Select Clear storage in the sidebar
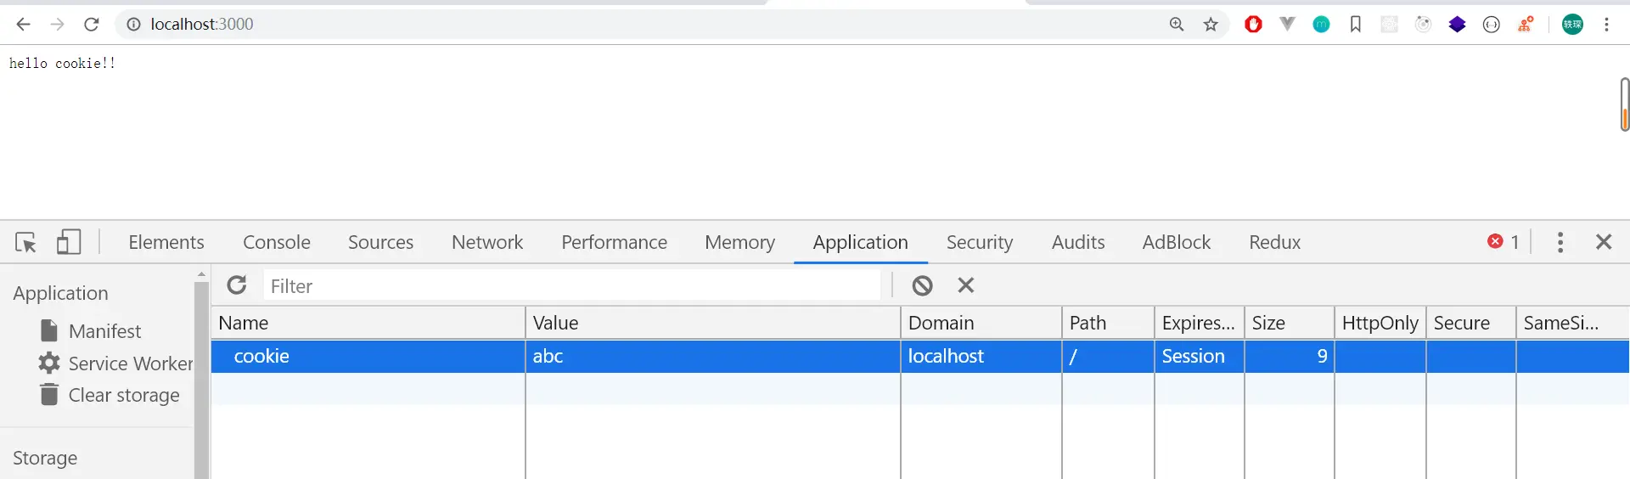 123,396
